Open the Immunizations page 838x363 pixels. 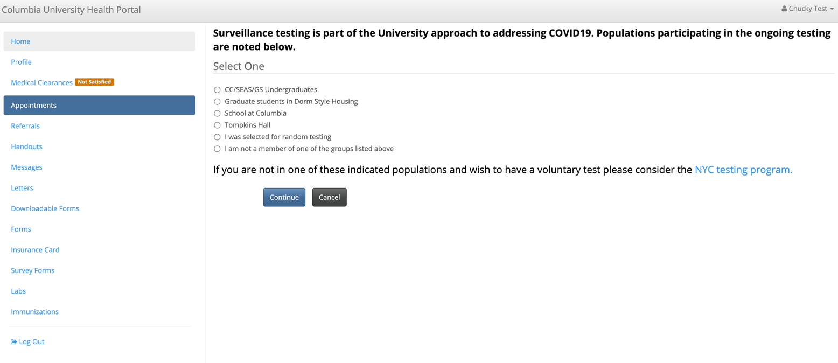[x=34, y=311]
